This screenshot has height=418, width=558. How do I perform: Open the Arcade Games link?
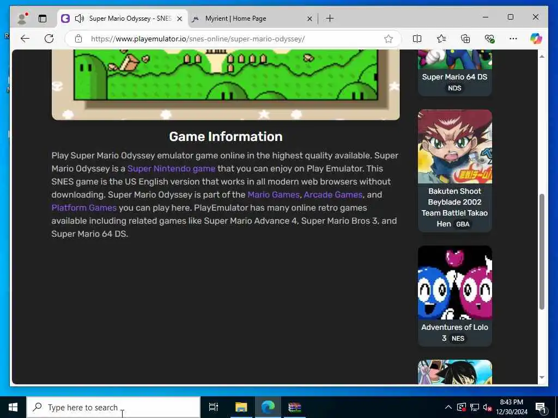click(x=333, y=195)
